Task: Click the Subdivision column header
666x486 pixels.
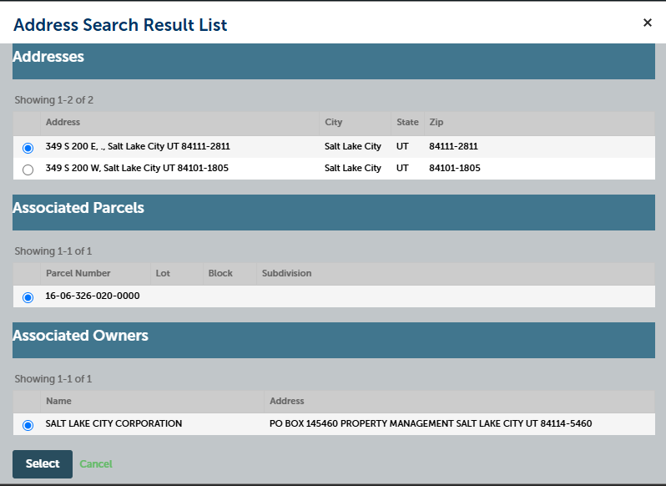Action: point(287,273)
